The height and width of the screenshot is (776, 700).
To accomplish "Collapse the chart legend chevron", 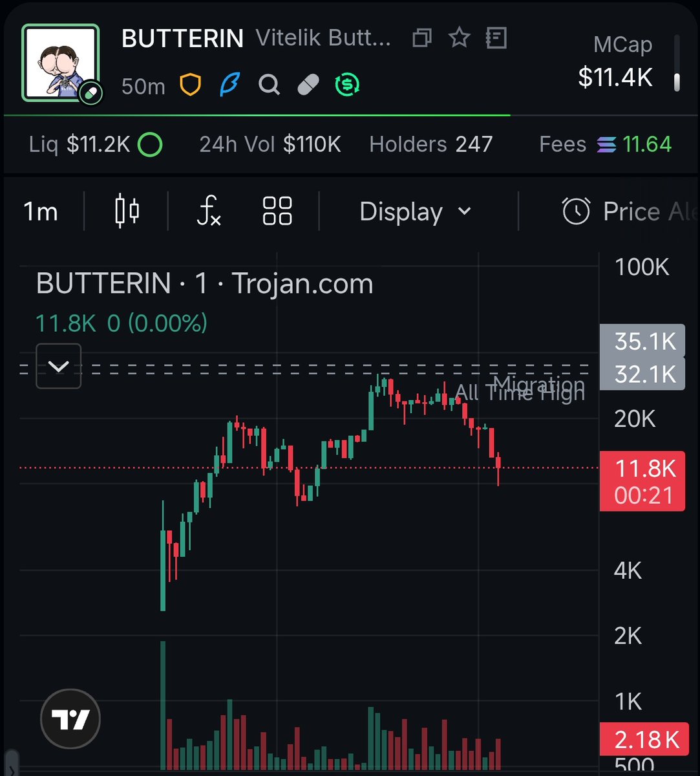I will pyautogui.click(x=59, y=367).
